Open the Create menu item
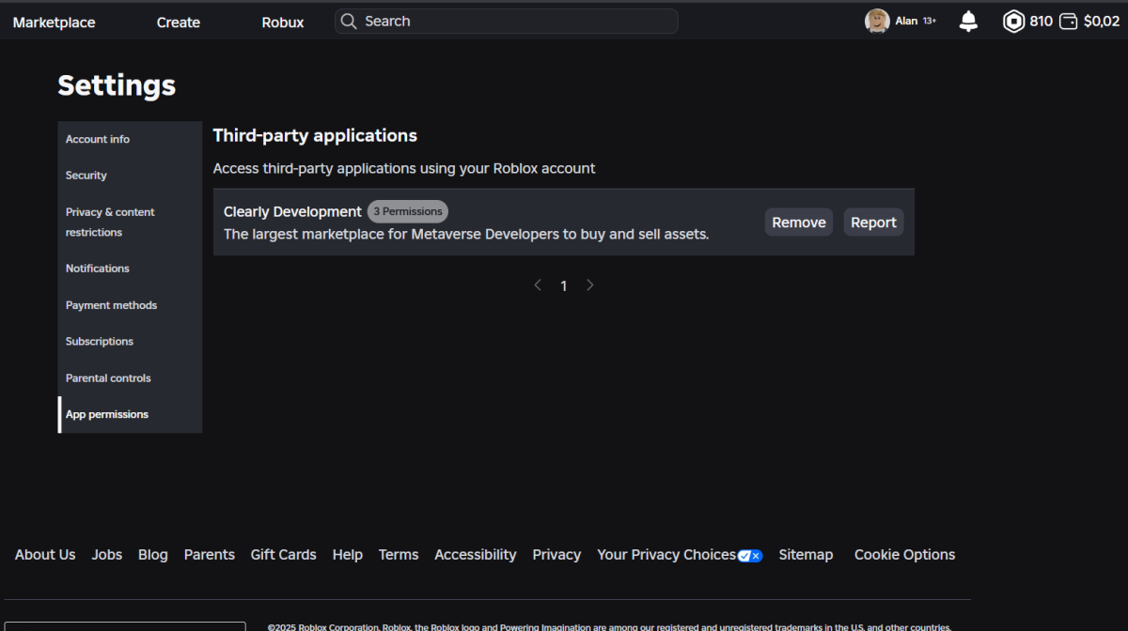The width and height of the screenshot is (1128, 631). 178,23
